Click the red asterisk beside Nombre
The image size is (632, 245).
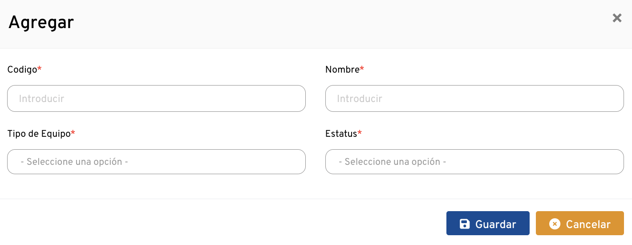pyautogui.click(x=362, y=69)
